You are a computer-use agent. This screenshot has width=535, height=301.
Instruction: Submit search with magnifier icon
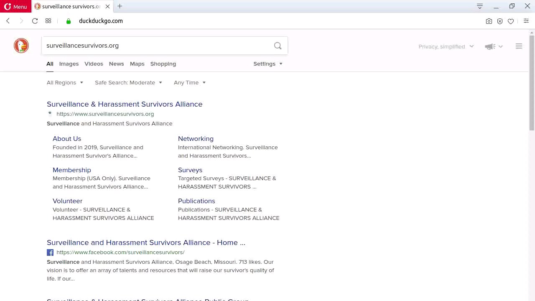pyautogui.click(x=278, y=46)
